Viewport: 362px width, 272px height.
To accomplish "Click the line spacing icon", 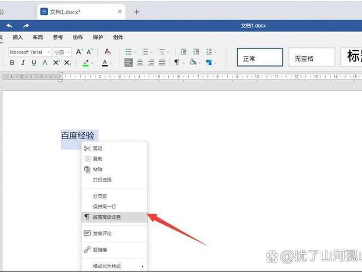I will click(x=209, y=52).
